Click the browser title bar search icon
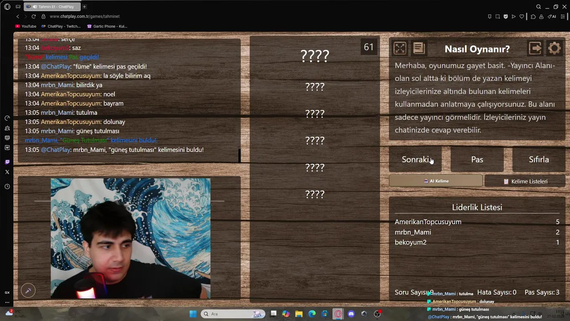The width and height of the screenshot is (570, 321). tap(538, 7)
